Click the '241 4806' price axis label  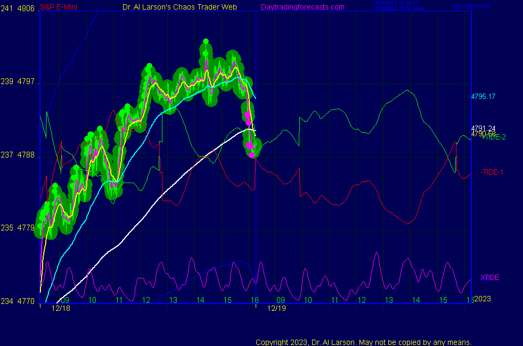(18, 9)
